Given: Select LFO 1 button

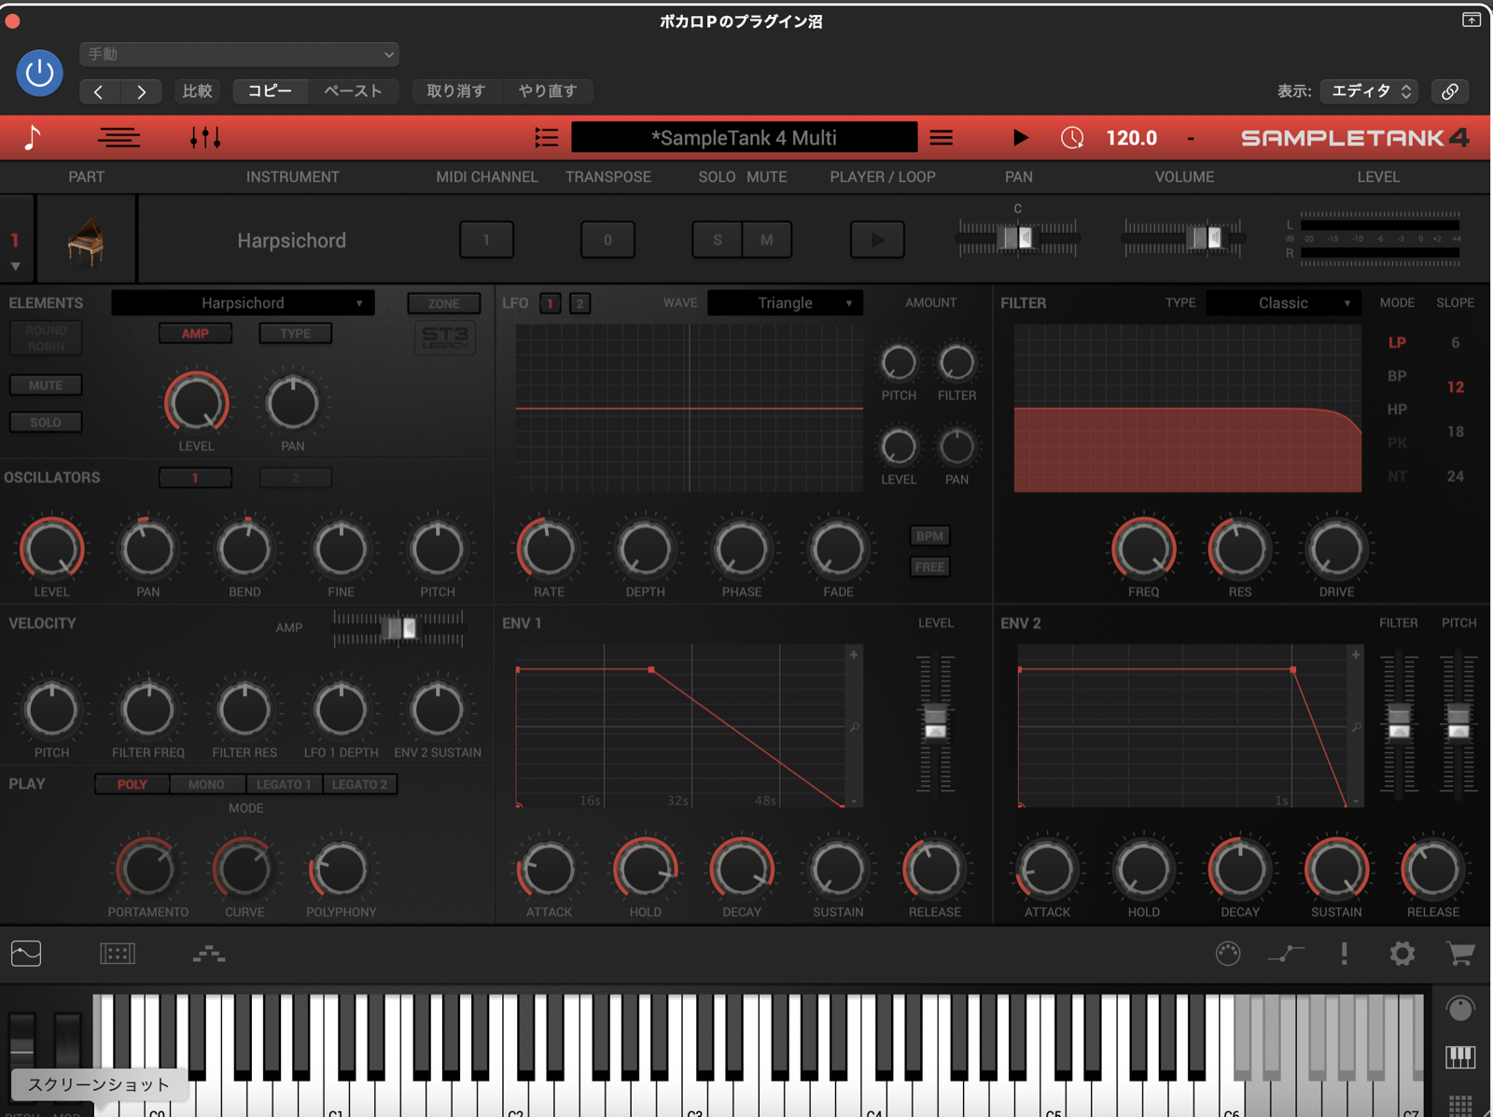Looking at the screenshot, I should click(551, 303).
